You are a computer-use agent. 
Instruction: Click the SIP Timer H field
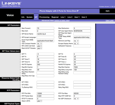[x=82, y=59]
